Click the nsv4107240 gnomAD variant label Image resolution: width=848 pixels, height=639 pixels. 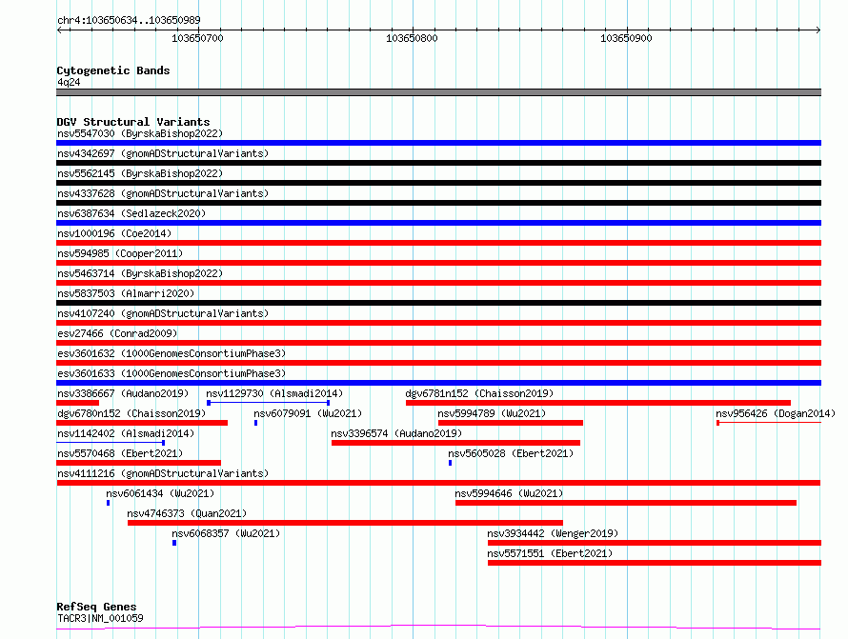pos(163,313)
